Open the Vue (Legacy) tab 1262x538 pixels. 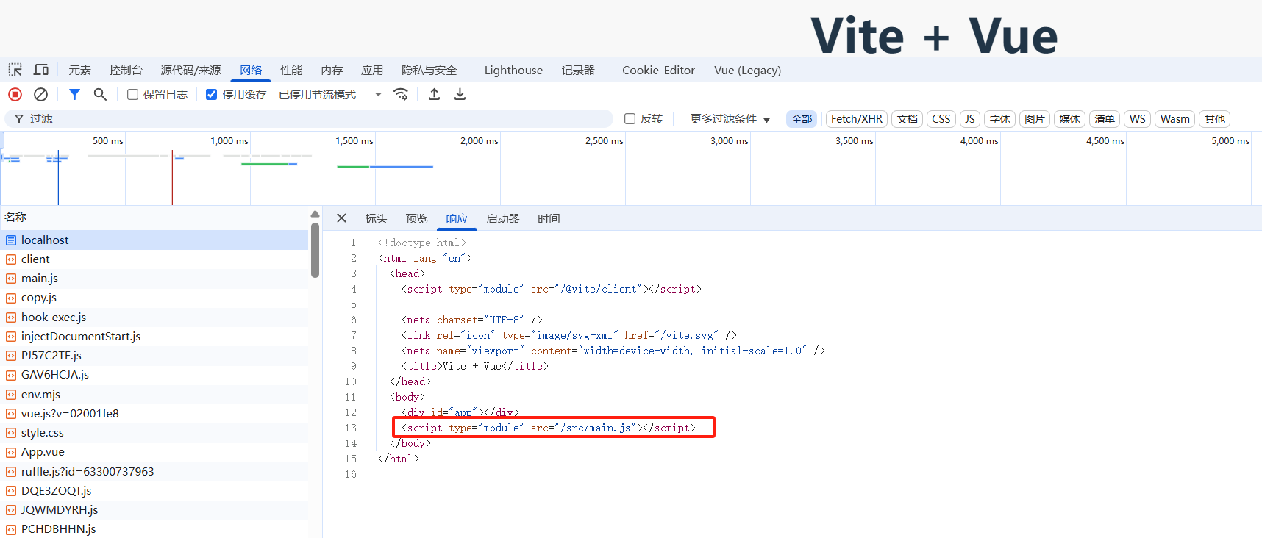coord(747,70)
